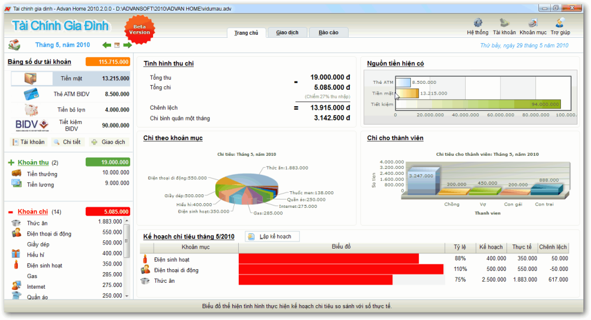
Task: Go to next month with green right arrow
Action: (128, 45)
